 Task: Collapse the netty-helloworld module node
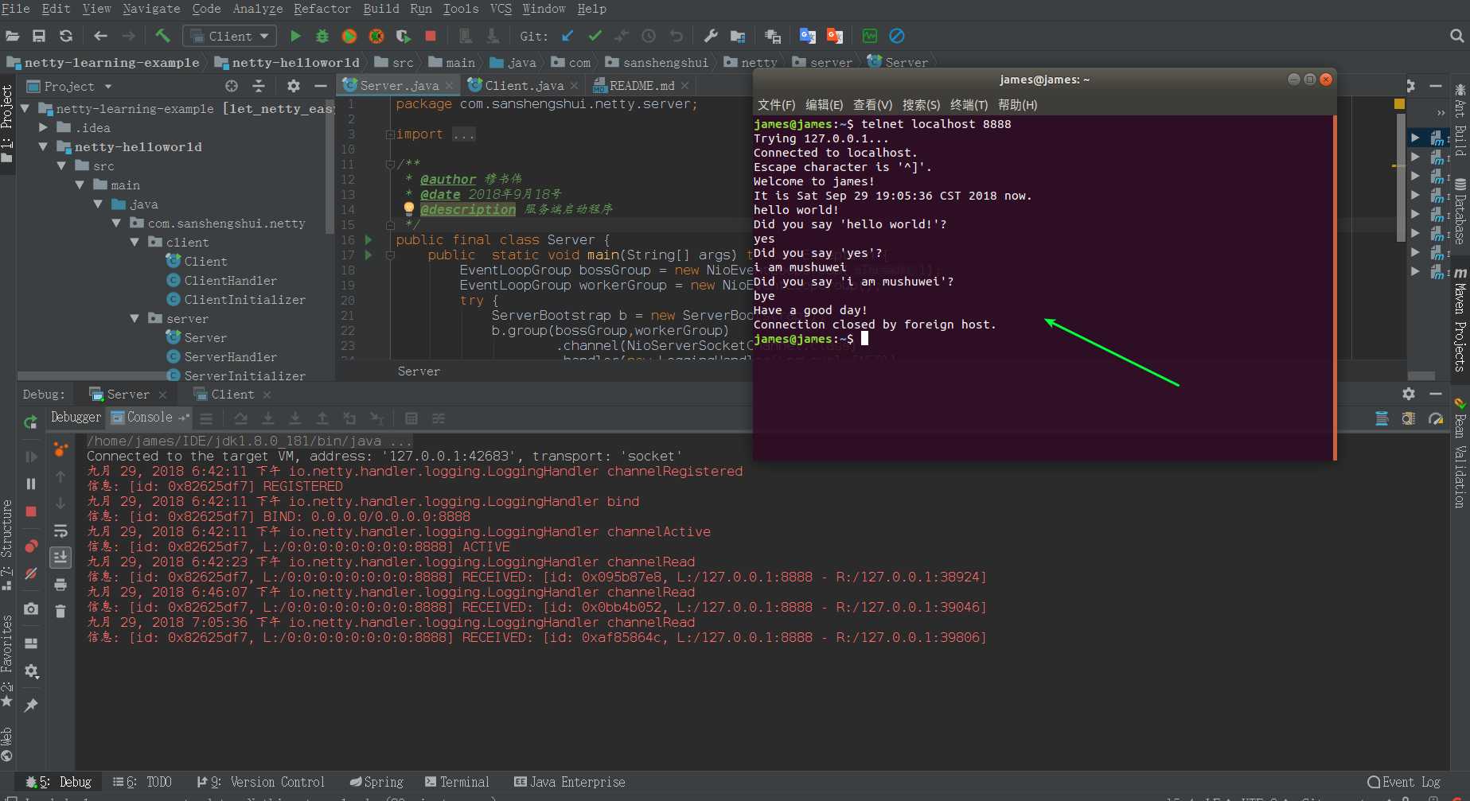(43, 146)
